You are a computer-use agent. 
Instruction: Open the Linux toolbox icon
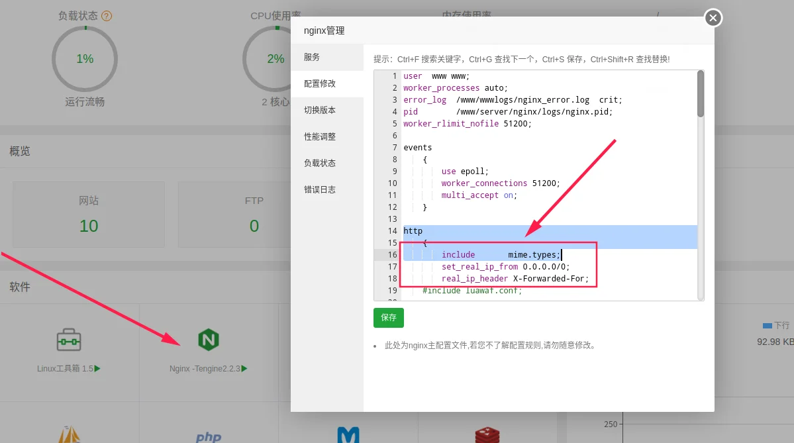tap(69, 340)
